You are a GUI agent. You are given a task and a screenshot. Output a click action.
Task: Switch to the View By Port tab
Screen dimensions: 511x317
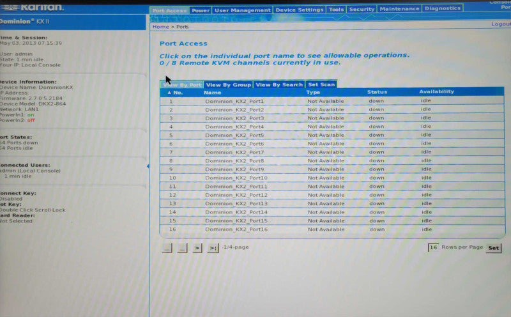[182, 85]
